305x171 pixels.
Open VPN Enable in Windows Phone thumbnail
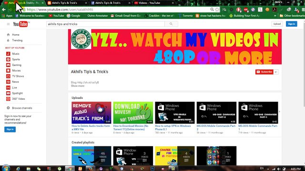(x=175, y=113)
